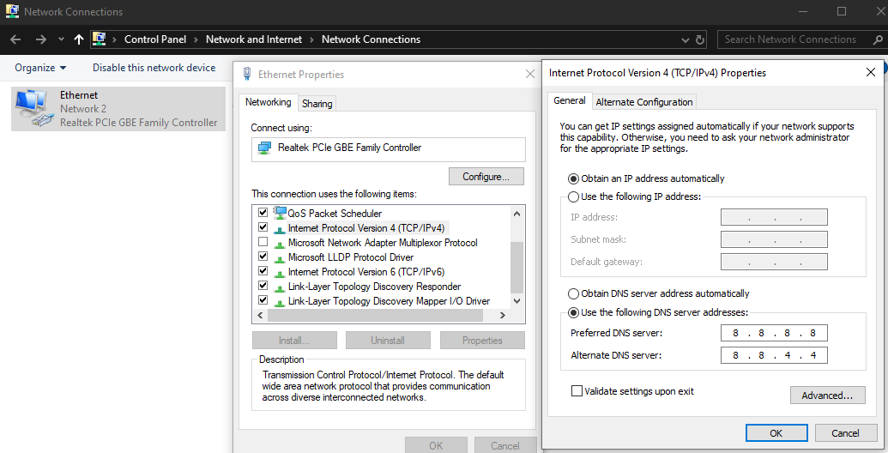
Task: Click the forward navigation arrow
Action: pos(40,39)
